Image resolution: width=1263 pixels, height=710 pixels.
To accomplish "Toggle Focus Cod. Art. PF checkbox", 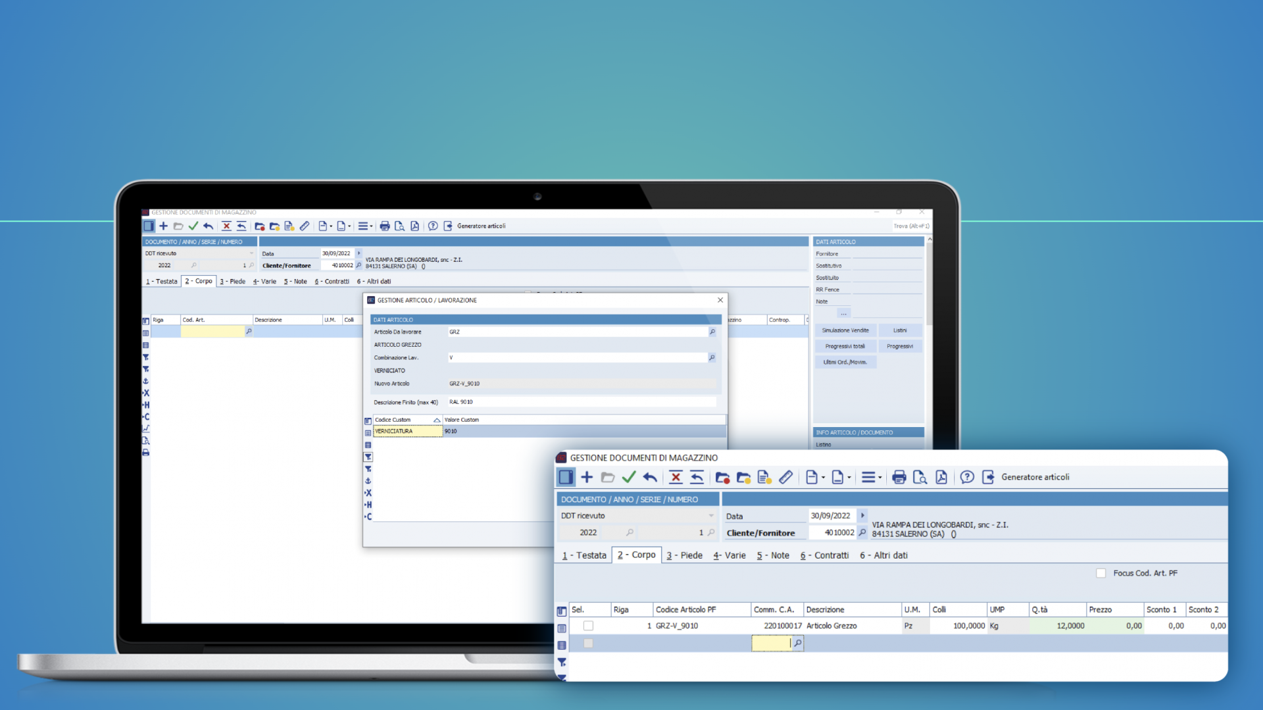I will pyautogui.click(x=1101, y=573).
